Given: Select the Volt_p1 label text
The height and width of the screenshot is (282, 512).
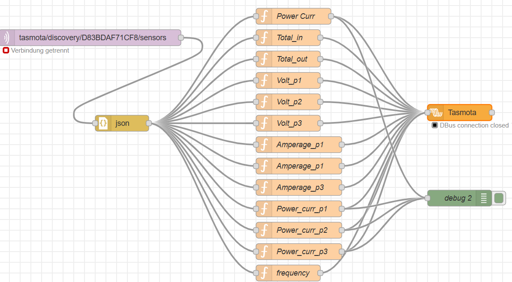Looking at the screenshot, I should (289, 81).
